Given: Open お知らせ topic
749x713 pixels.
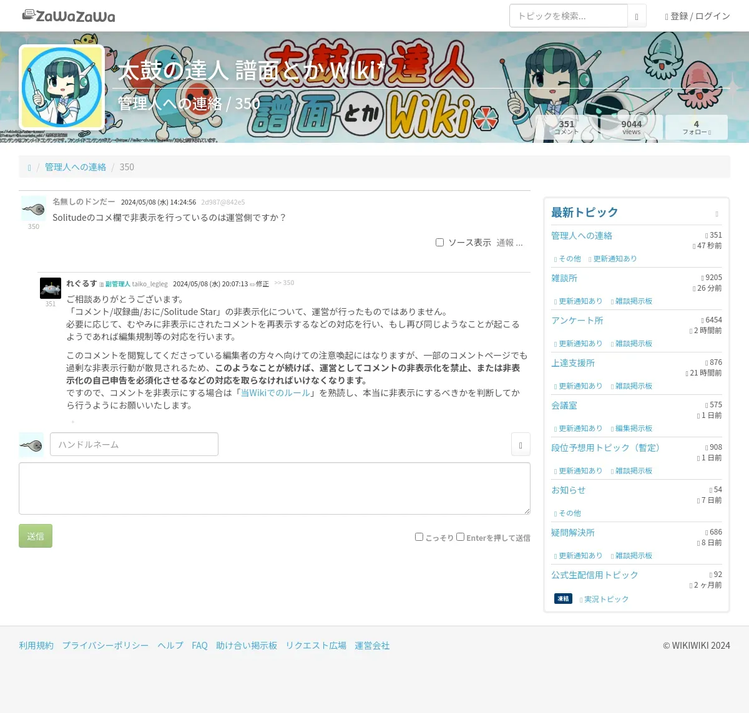Looking at the screenshot, I should tap(569, 490).
